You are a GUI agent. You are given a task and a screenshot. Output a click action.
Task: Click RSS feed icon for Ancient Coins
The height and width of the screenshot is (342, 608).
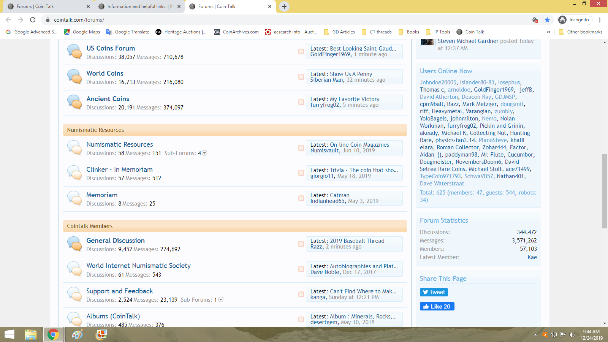point(301,102)
